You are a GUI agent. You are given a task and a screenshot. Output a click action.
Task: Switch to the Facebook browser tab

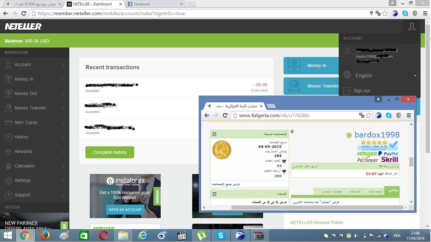[x=154, y=4]
